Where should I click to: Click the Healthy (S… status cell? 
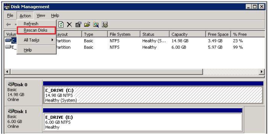click(154, 41)
